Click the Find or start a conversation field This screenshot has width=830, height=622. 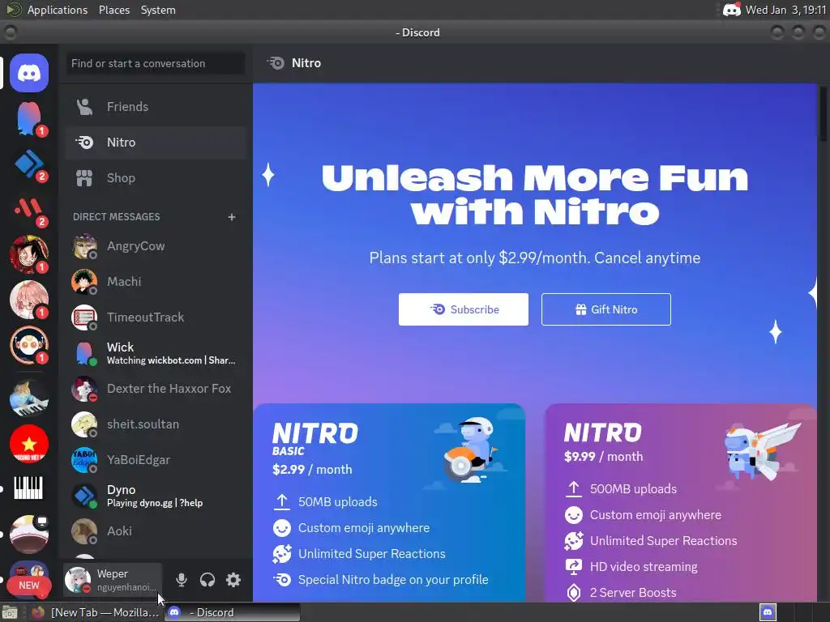(155, 63)
